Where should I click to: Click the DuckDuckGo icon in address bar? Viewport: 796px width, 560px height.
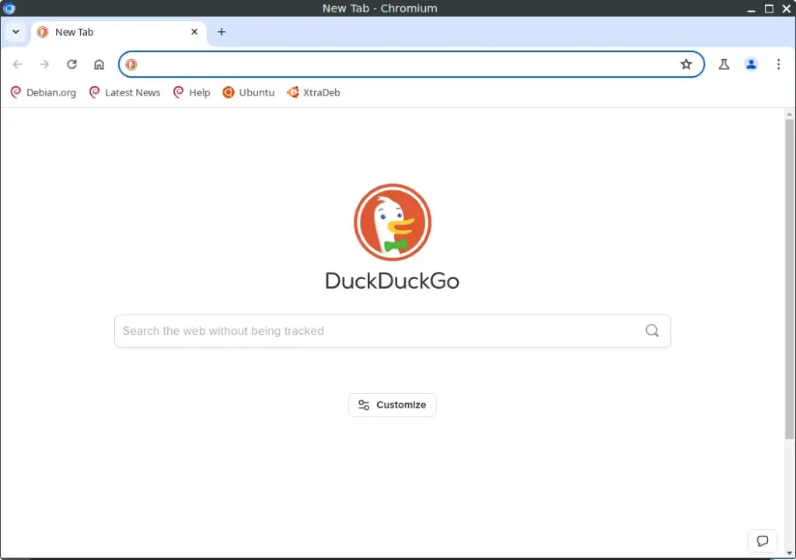tap(131, 64)
